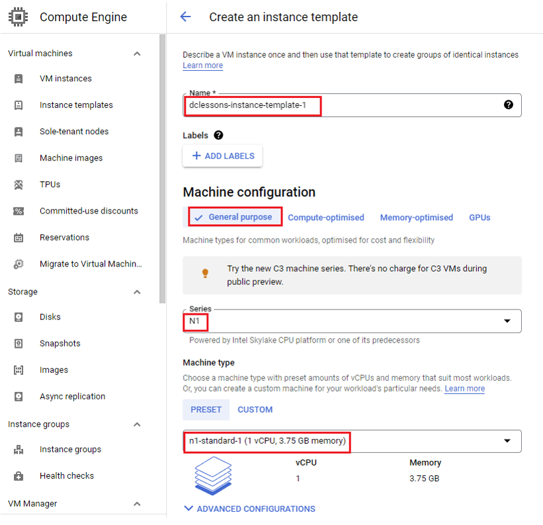Click the Health checks icon
The image size is (543, 525).
pyautogui.click(x=19, y=476)
